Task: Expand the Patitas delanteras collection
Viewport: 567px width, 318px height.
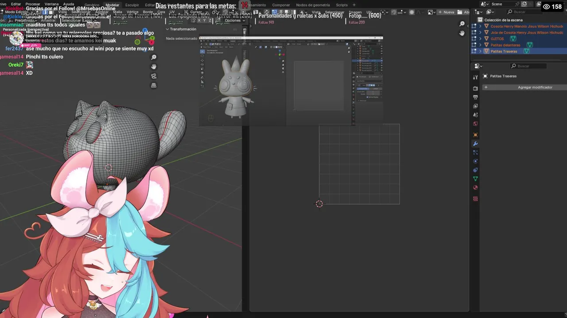Action: [480, 45]
